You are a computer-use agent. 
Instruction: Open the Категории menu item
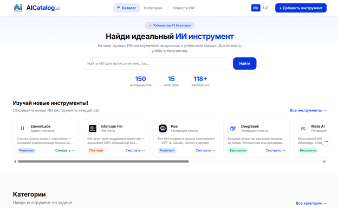153,8
